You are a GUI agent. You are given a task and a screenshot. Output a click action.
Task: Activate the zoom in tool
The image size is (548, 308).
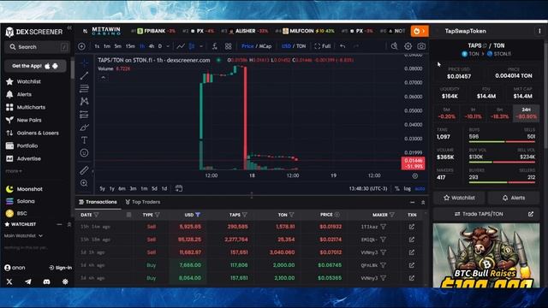pos(84,183)
